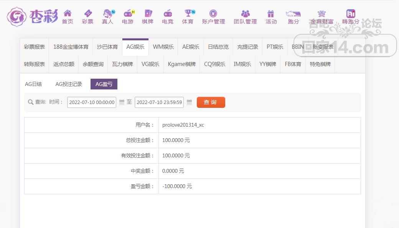
Task: Switch to the AG日结 sub-tab
Action: [33, 84]
